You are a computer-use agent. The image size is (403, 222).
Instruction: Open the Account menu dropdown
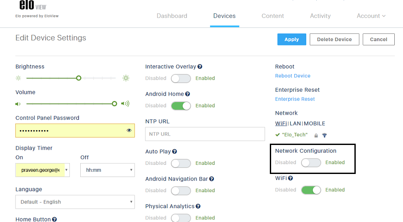(371, 16)
